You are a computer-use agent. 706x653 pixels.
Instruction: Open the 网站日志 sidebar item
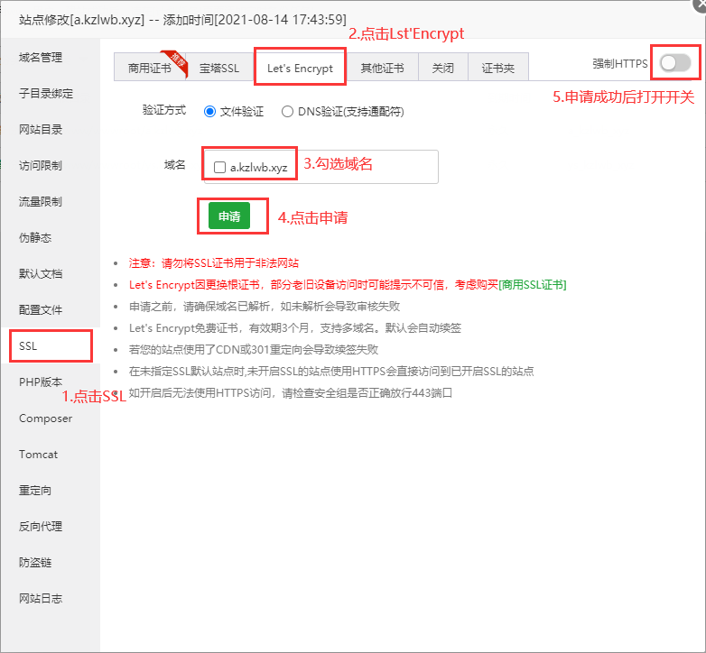(x=41, y=598)
